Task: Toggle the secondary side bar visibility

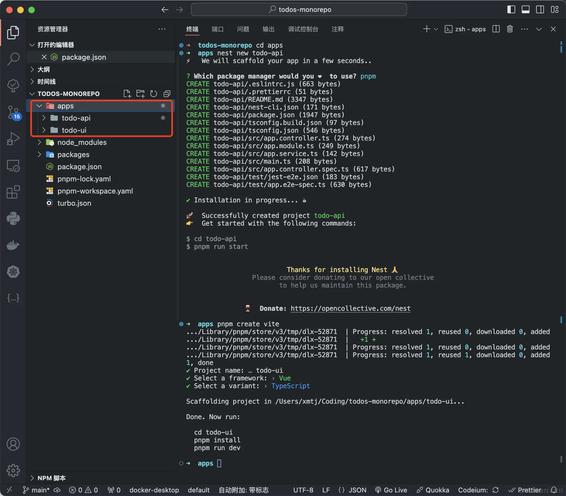Action: click(540, 10)
